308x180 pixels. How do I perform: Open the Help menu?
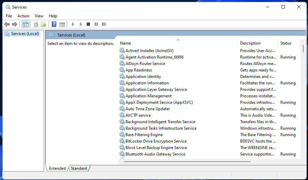(53, 16)
